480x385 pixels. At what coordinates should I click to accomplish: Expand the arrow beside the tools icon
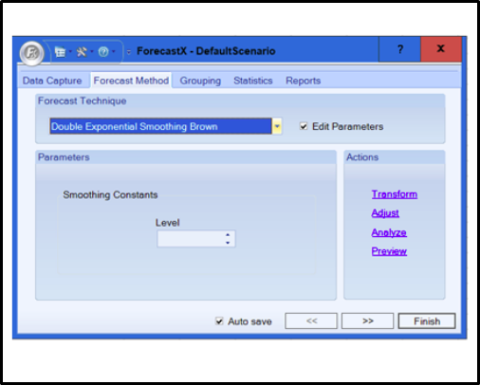[92, 51]
